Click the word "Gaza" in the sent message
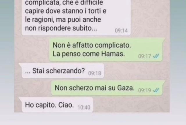Viewport: 186px width, 125px height. tap(126, 88)
